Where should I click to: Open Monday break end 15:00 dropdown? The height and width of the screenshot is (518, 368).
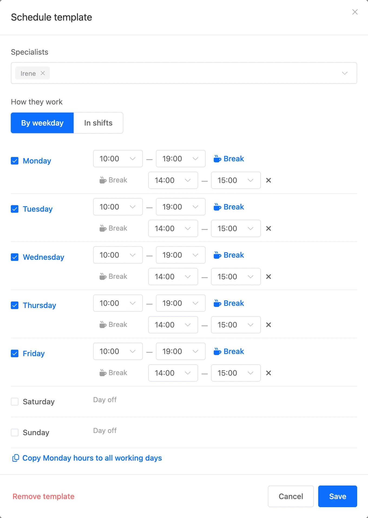coord(236,180)
